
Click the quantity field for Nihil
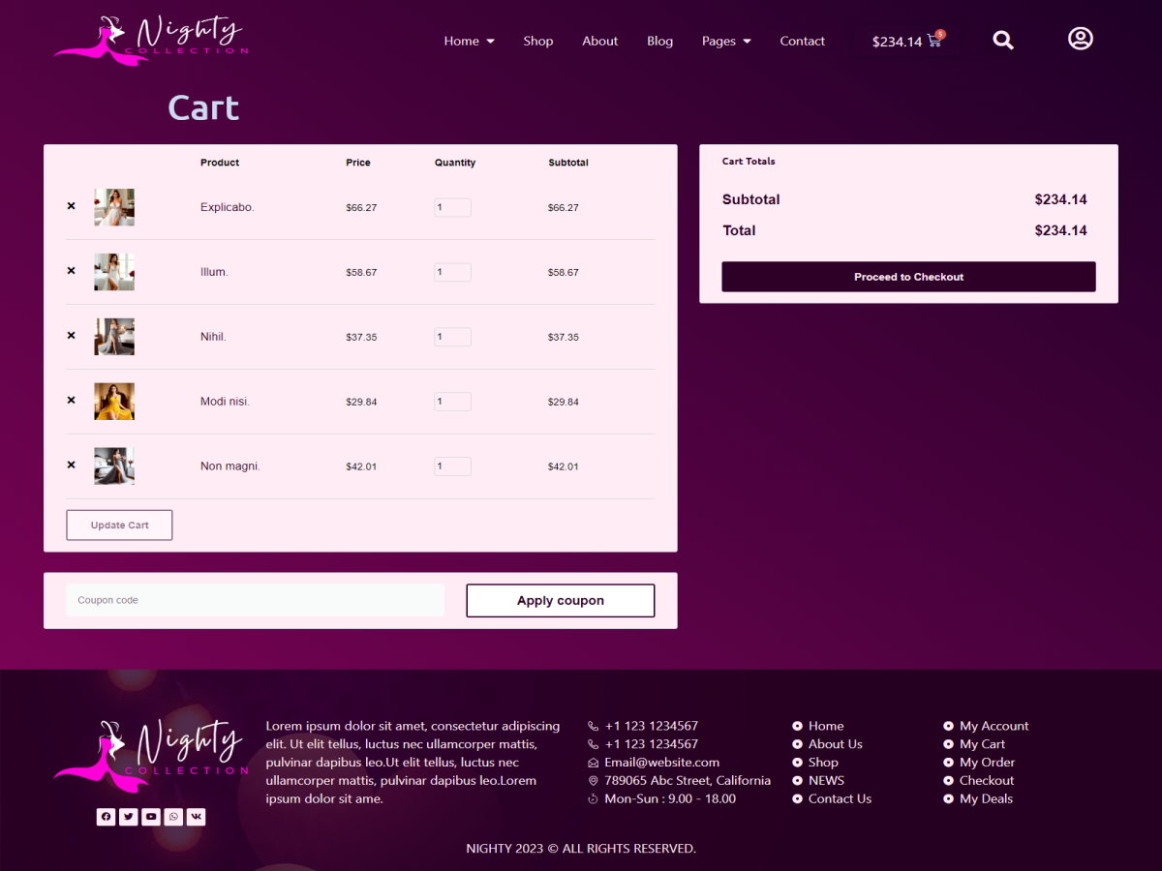coord(452,337)
